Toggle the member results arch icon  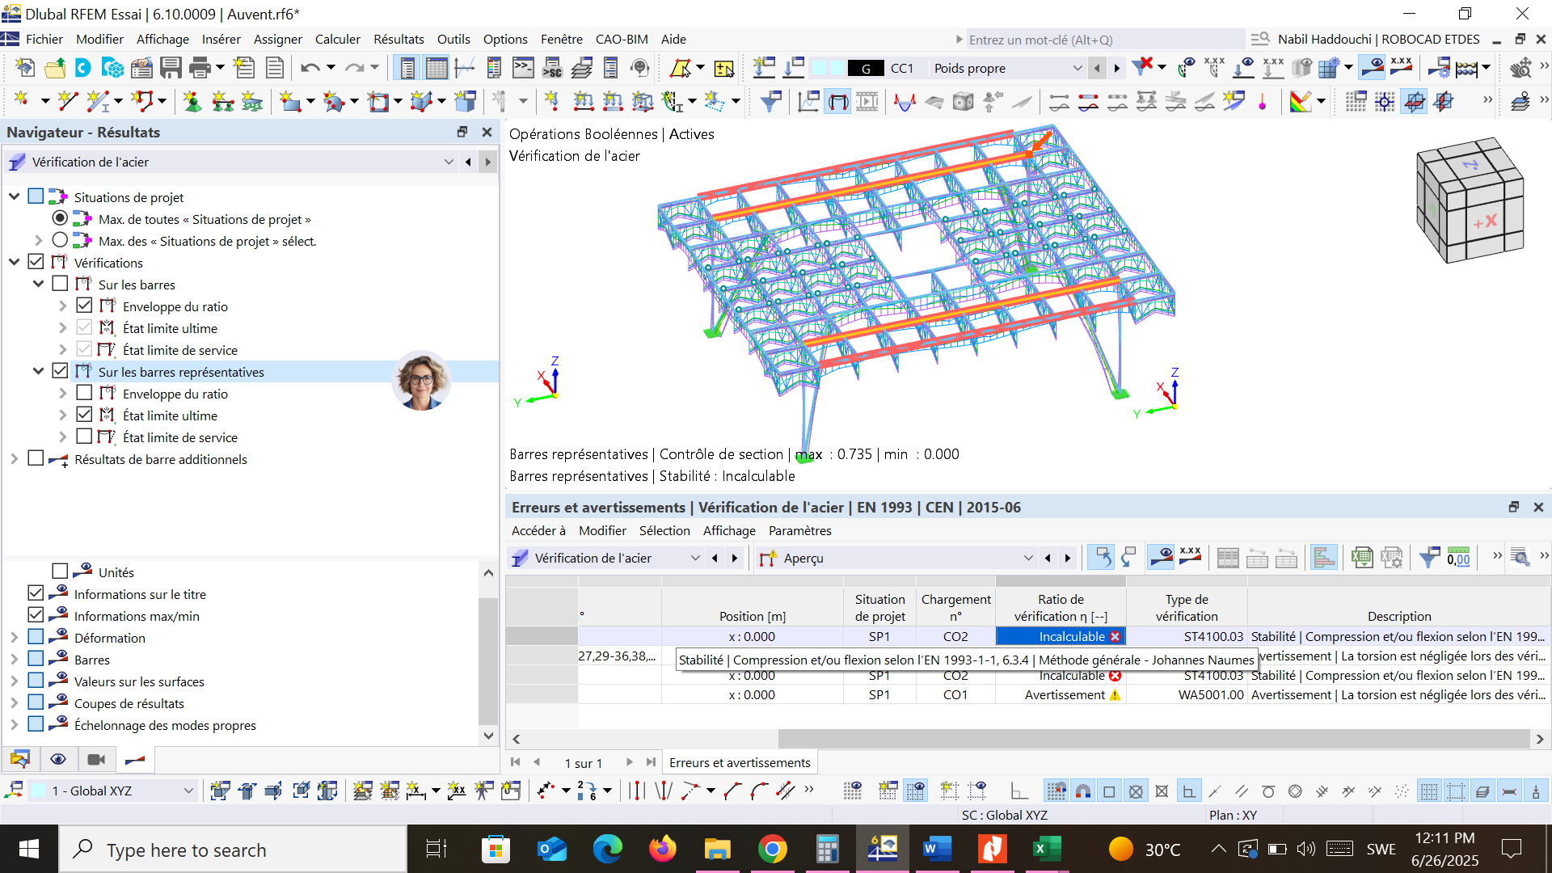(838, 101)
